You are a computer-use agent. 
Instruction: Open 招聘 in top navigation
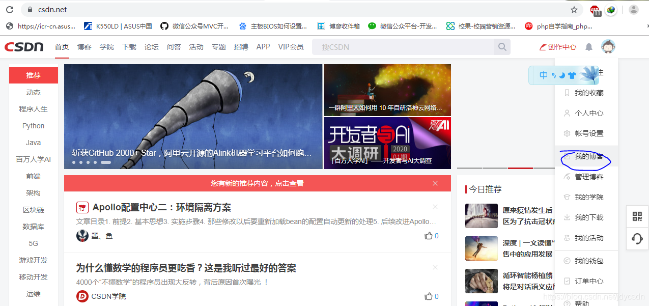pyautogui.click(x=241, y=47)
